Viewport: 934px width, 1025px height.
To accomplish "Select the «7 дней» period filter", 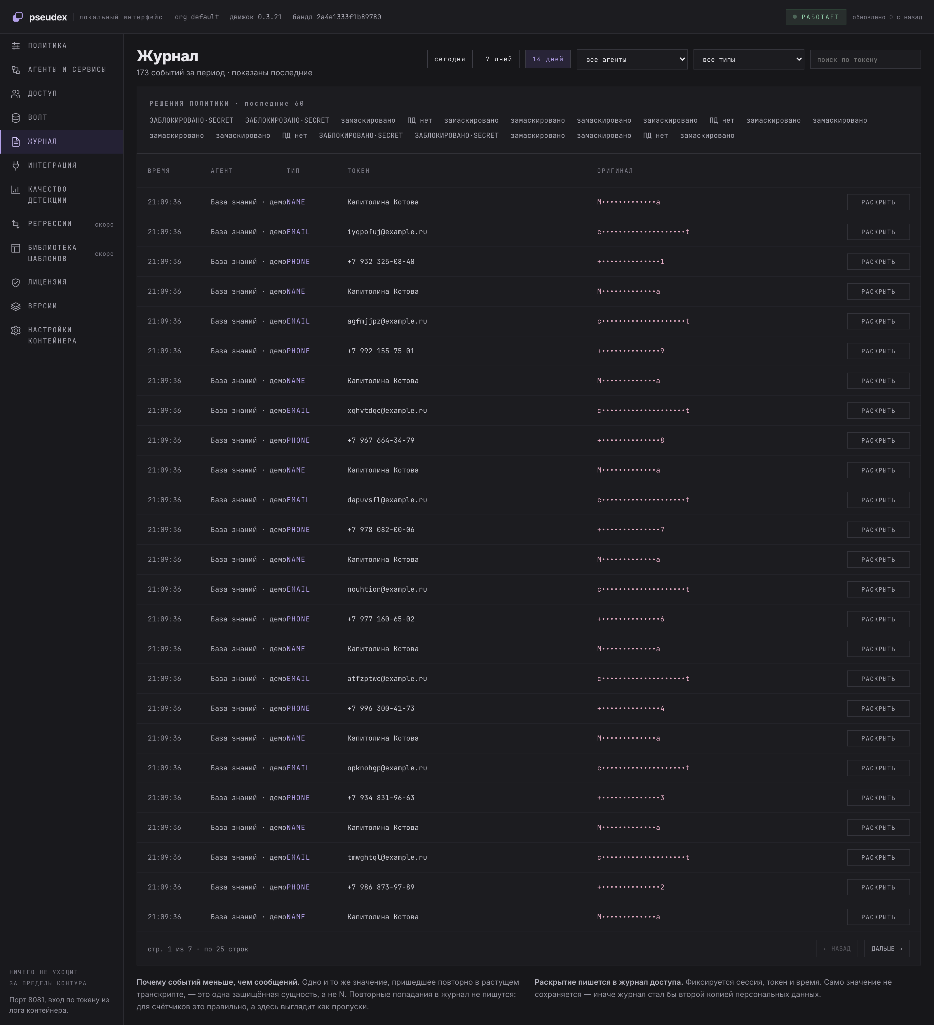I will click(x=499, y=59).
